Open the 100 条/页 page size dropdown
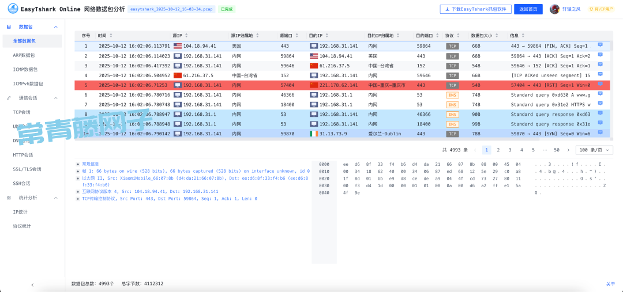This screenshot has height=292, width=623. point(592,150)
